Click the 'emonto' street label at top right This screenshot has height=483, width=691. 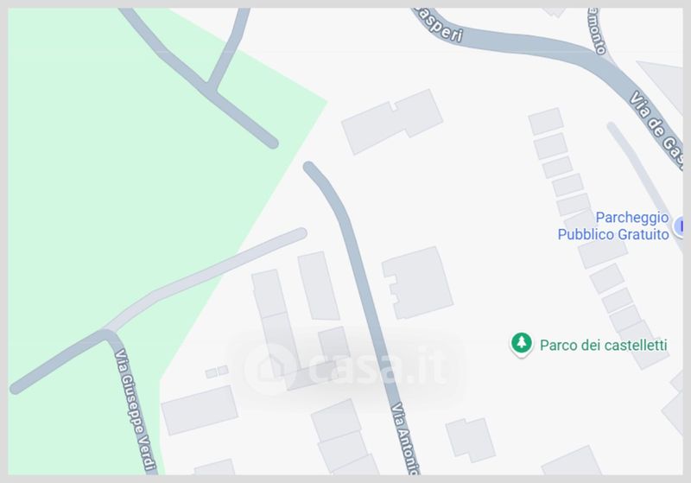[x=598, y=32]
